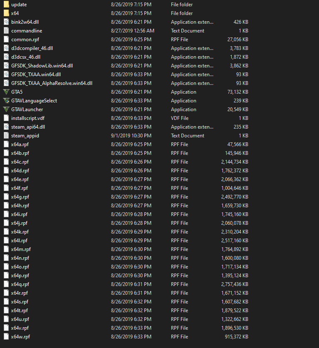Click the GFSDK_TXAA_AlphaResolve.win64.dll file icon
Viewport: 319px width, 348px height.
6,83
